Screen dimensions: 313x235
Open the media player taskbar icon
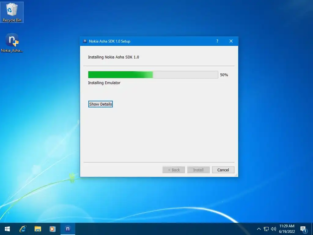tap(53, 229)
